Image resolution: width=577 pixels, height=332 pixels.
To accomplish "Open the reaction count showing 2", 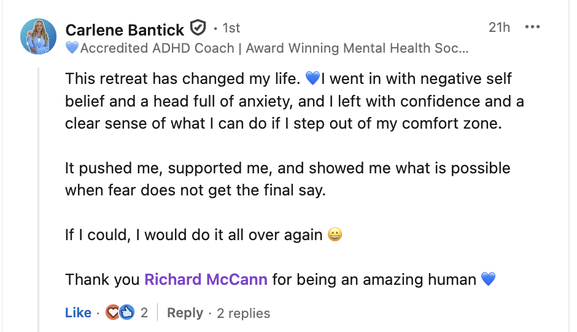I will pyautogui.click(x=144, y=313).
